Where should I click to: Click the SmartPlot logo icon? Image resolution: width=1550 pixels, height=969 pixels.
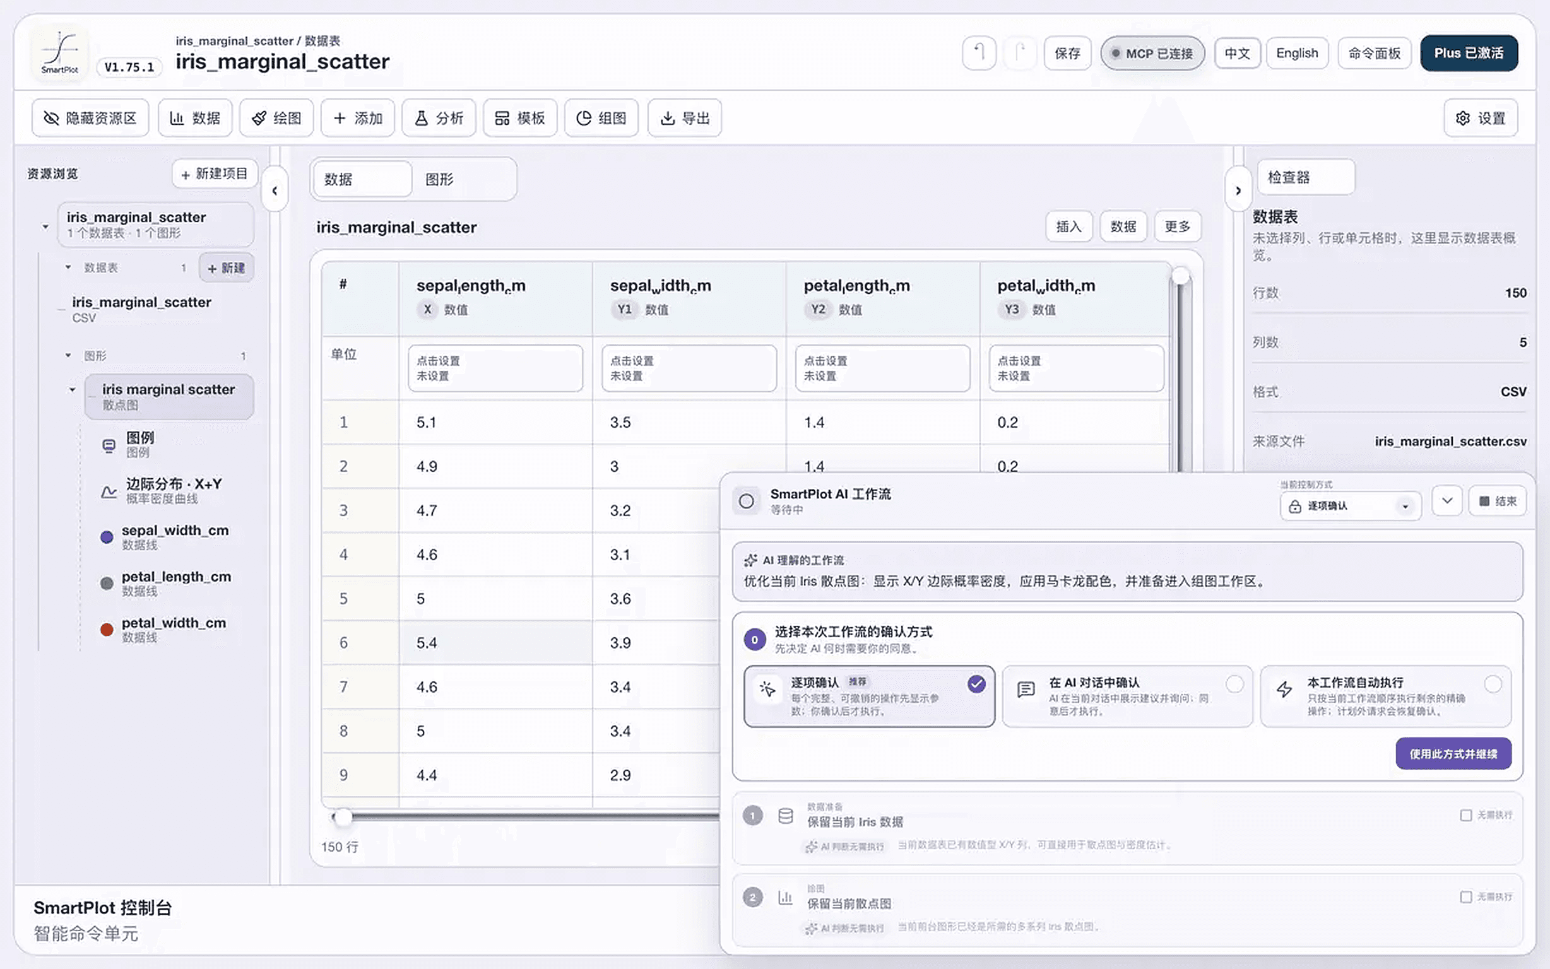[59, 52]
